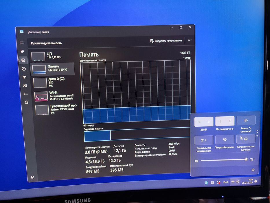Click the 3400 МТ/с speed value
Image resolution: width=270 pixels, height=203 pixels.
[174, 144]
